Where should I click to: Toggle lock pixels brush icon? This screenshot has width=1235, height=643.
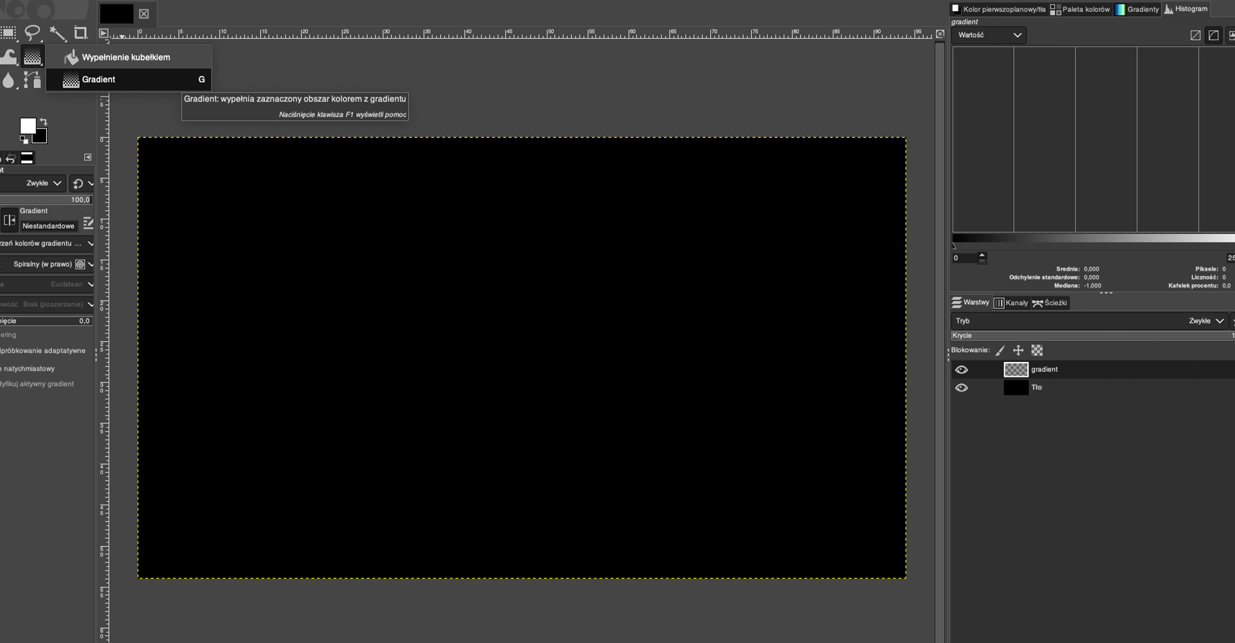1000,350
